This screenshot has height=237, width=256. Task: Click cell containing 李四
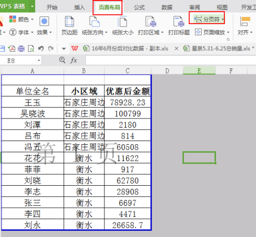[x=32, y=214]
